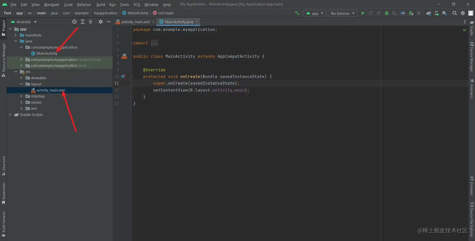This screenshot has height=241, width=475.
Task: Open IDE settings gear in main toolbar
Action: 463,13
